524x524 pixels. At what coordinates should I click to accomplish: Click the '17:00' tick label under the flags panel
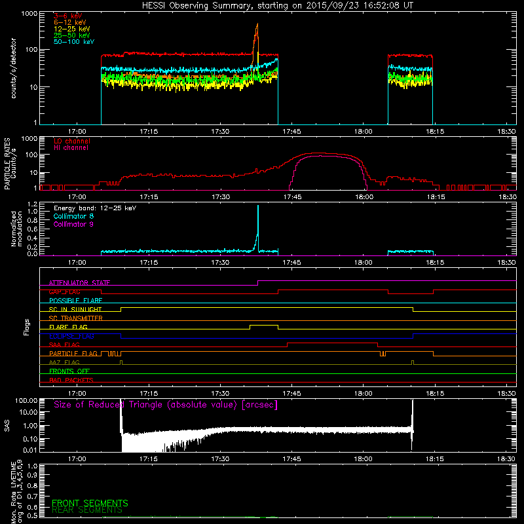[x=77, y=394]
